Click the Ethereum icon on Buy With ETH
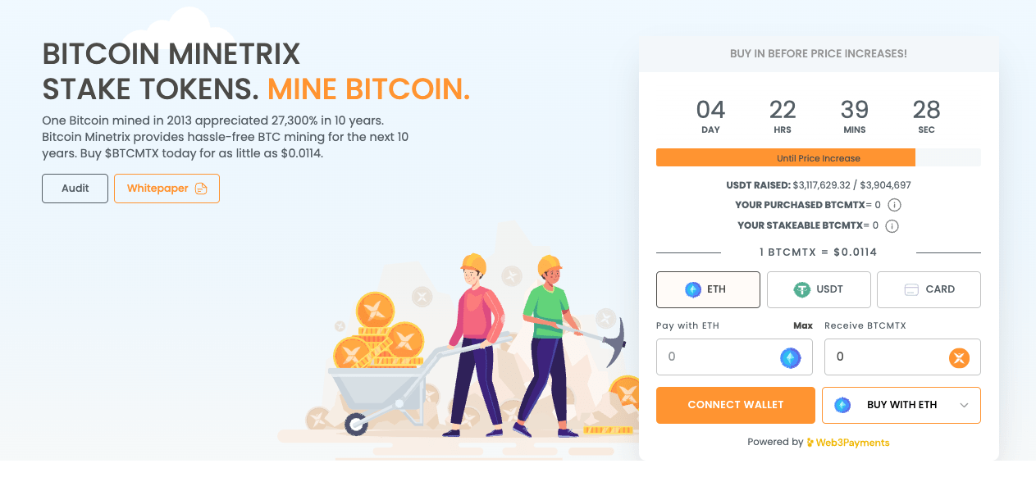Screen dimensions: 1036x500 point(842,405)
